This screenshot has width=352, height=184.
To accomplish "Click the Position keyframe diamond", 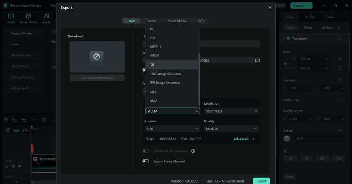I will pyautogui.click(x=339, y=80).
